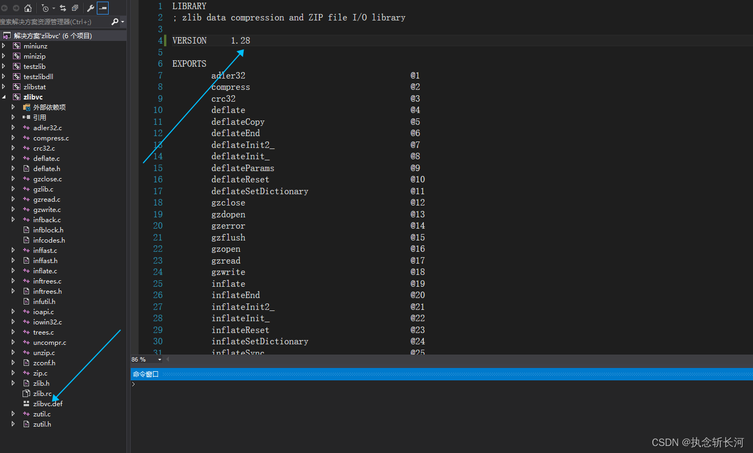Click deflate.h header file icon
The height and width of the screenshot is (453, 753).
coord(26,168)
